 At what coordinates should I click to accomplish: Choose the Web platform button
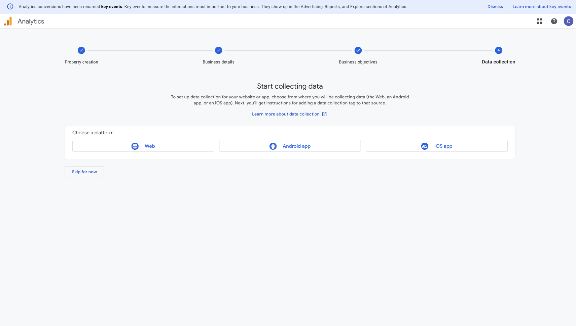point(143,146)
